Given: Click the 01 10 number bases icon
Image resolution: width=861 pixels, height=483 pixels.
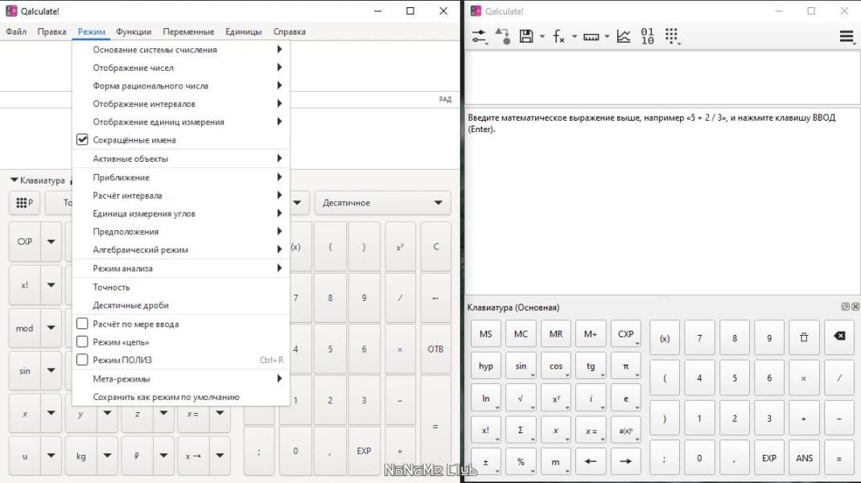Looking at the screenshot, I should tap(648, 36).
